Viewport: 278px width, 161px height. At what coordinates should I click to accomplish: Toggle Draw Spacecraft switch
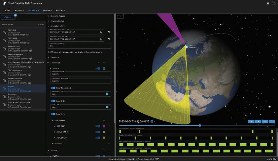(53, 88)
